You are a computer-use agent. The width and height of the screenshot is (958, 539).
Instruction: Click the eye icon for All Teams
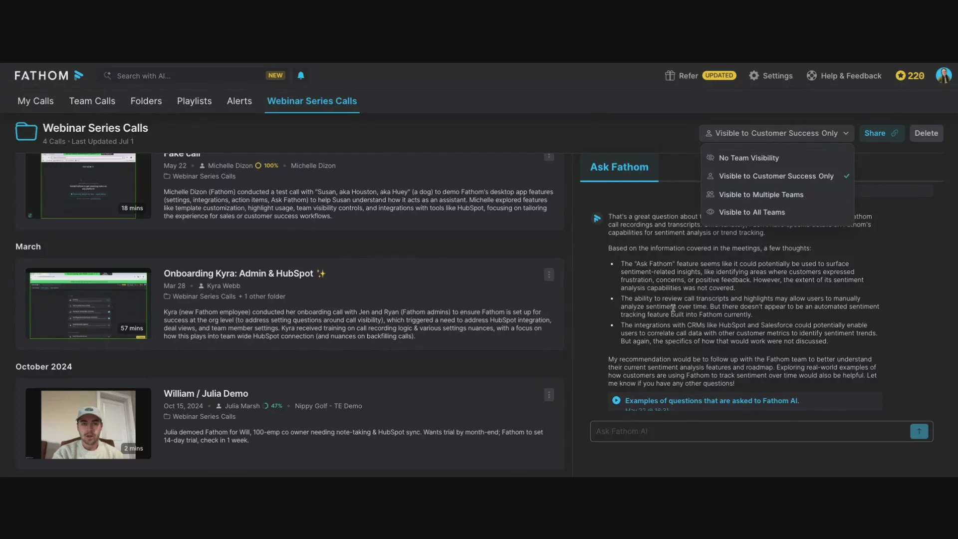[710, 212]
